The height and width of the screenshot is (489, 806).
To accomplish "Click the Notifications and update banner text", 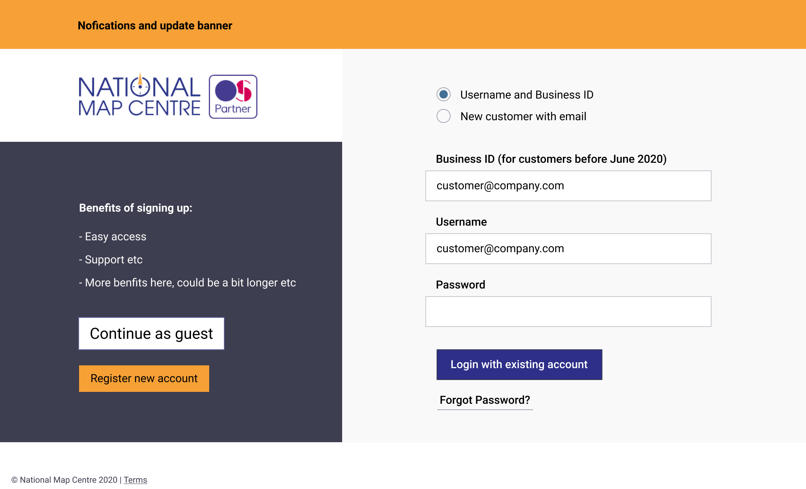I will pos(155,25).
